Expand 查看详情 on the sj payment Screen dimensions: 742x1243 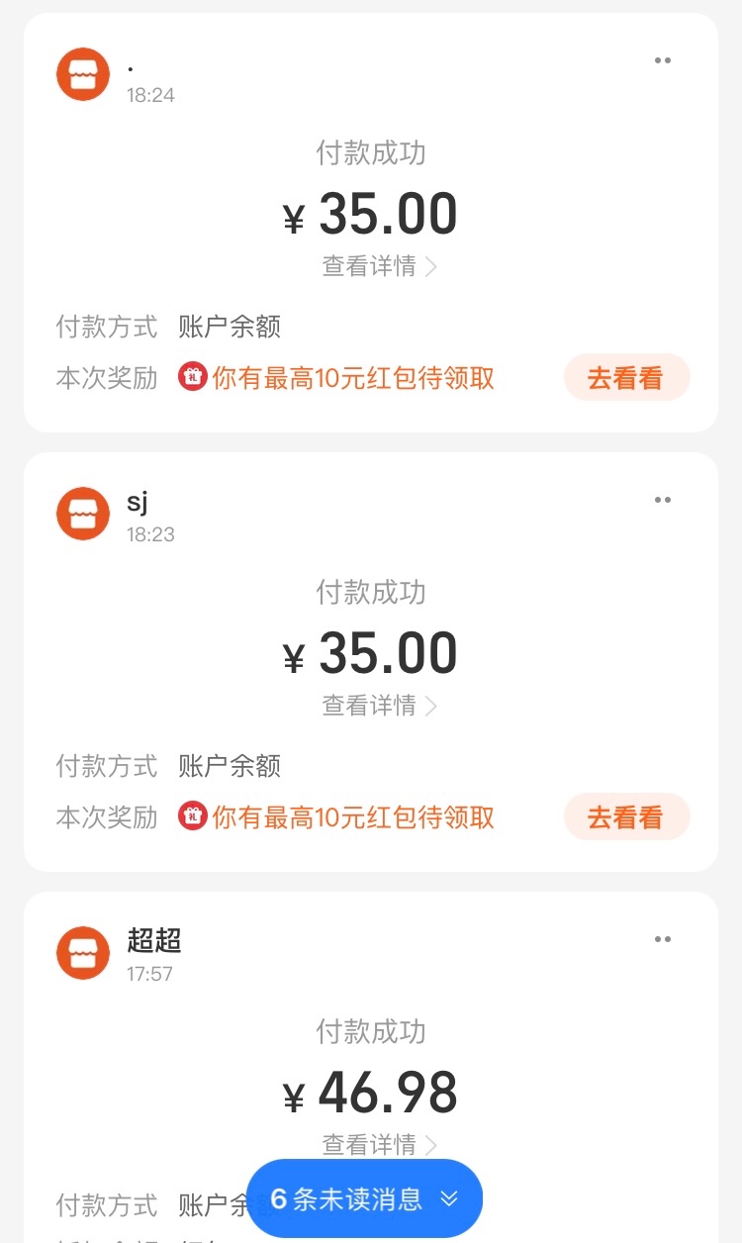[379, 706]
